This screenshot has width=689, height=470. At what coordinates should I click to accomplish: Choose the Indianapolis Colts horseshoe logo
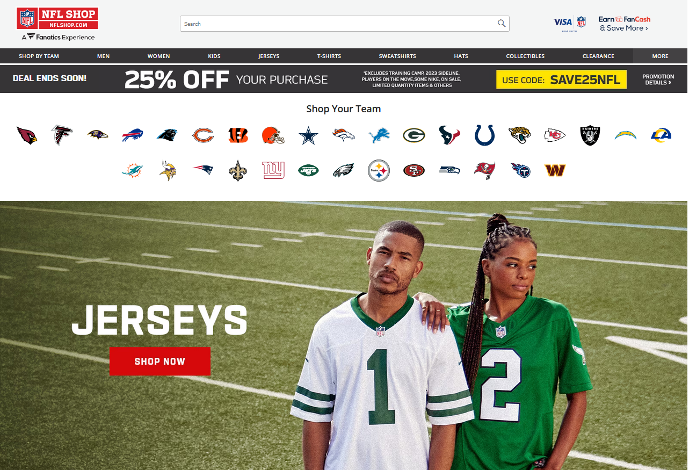[x=484, y=135]
